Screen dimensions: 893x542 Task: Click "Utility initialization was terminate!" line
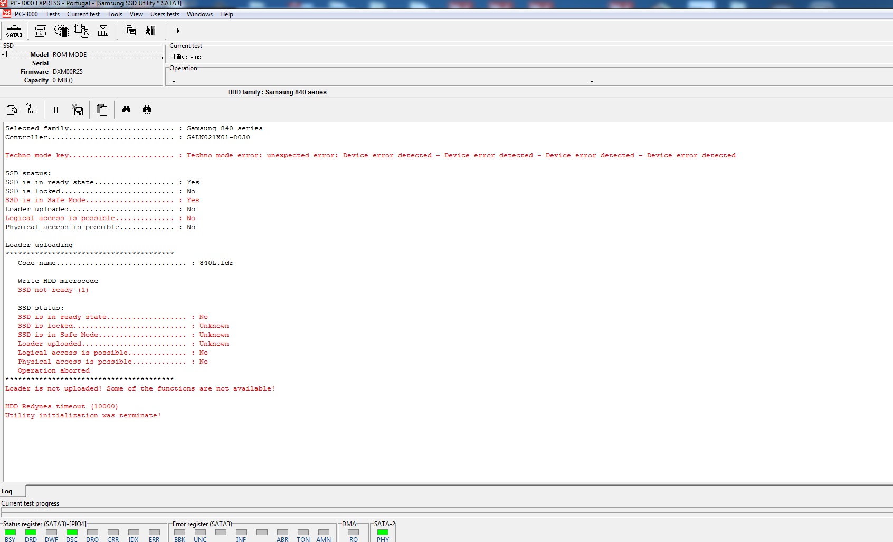(x=83, y=415)
